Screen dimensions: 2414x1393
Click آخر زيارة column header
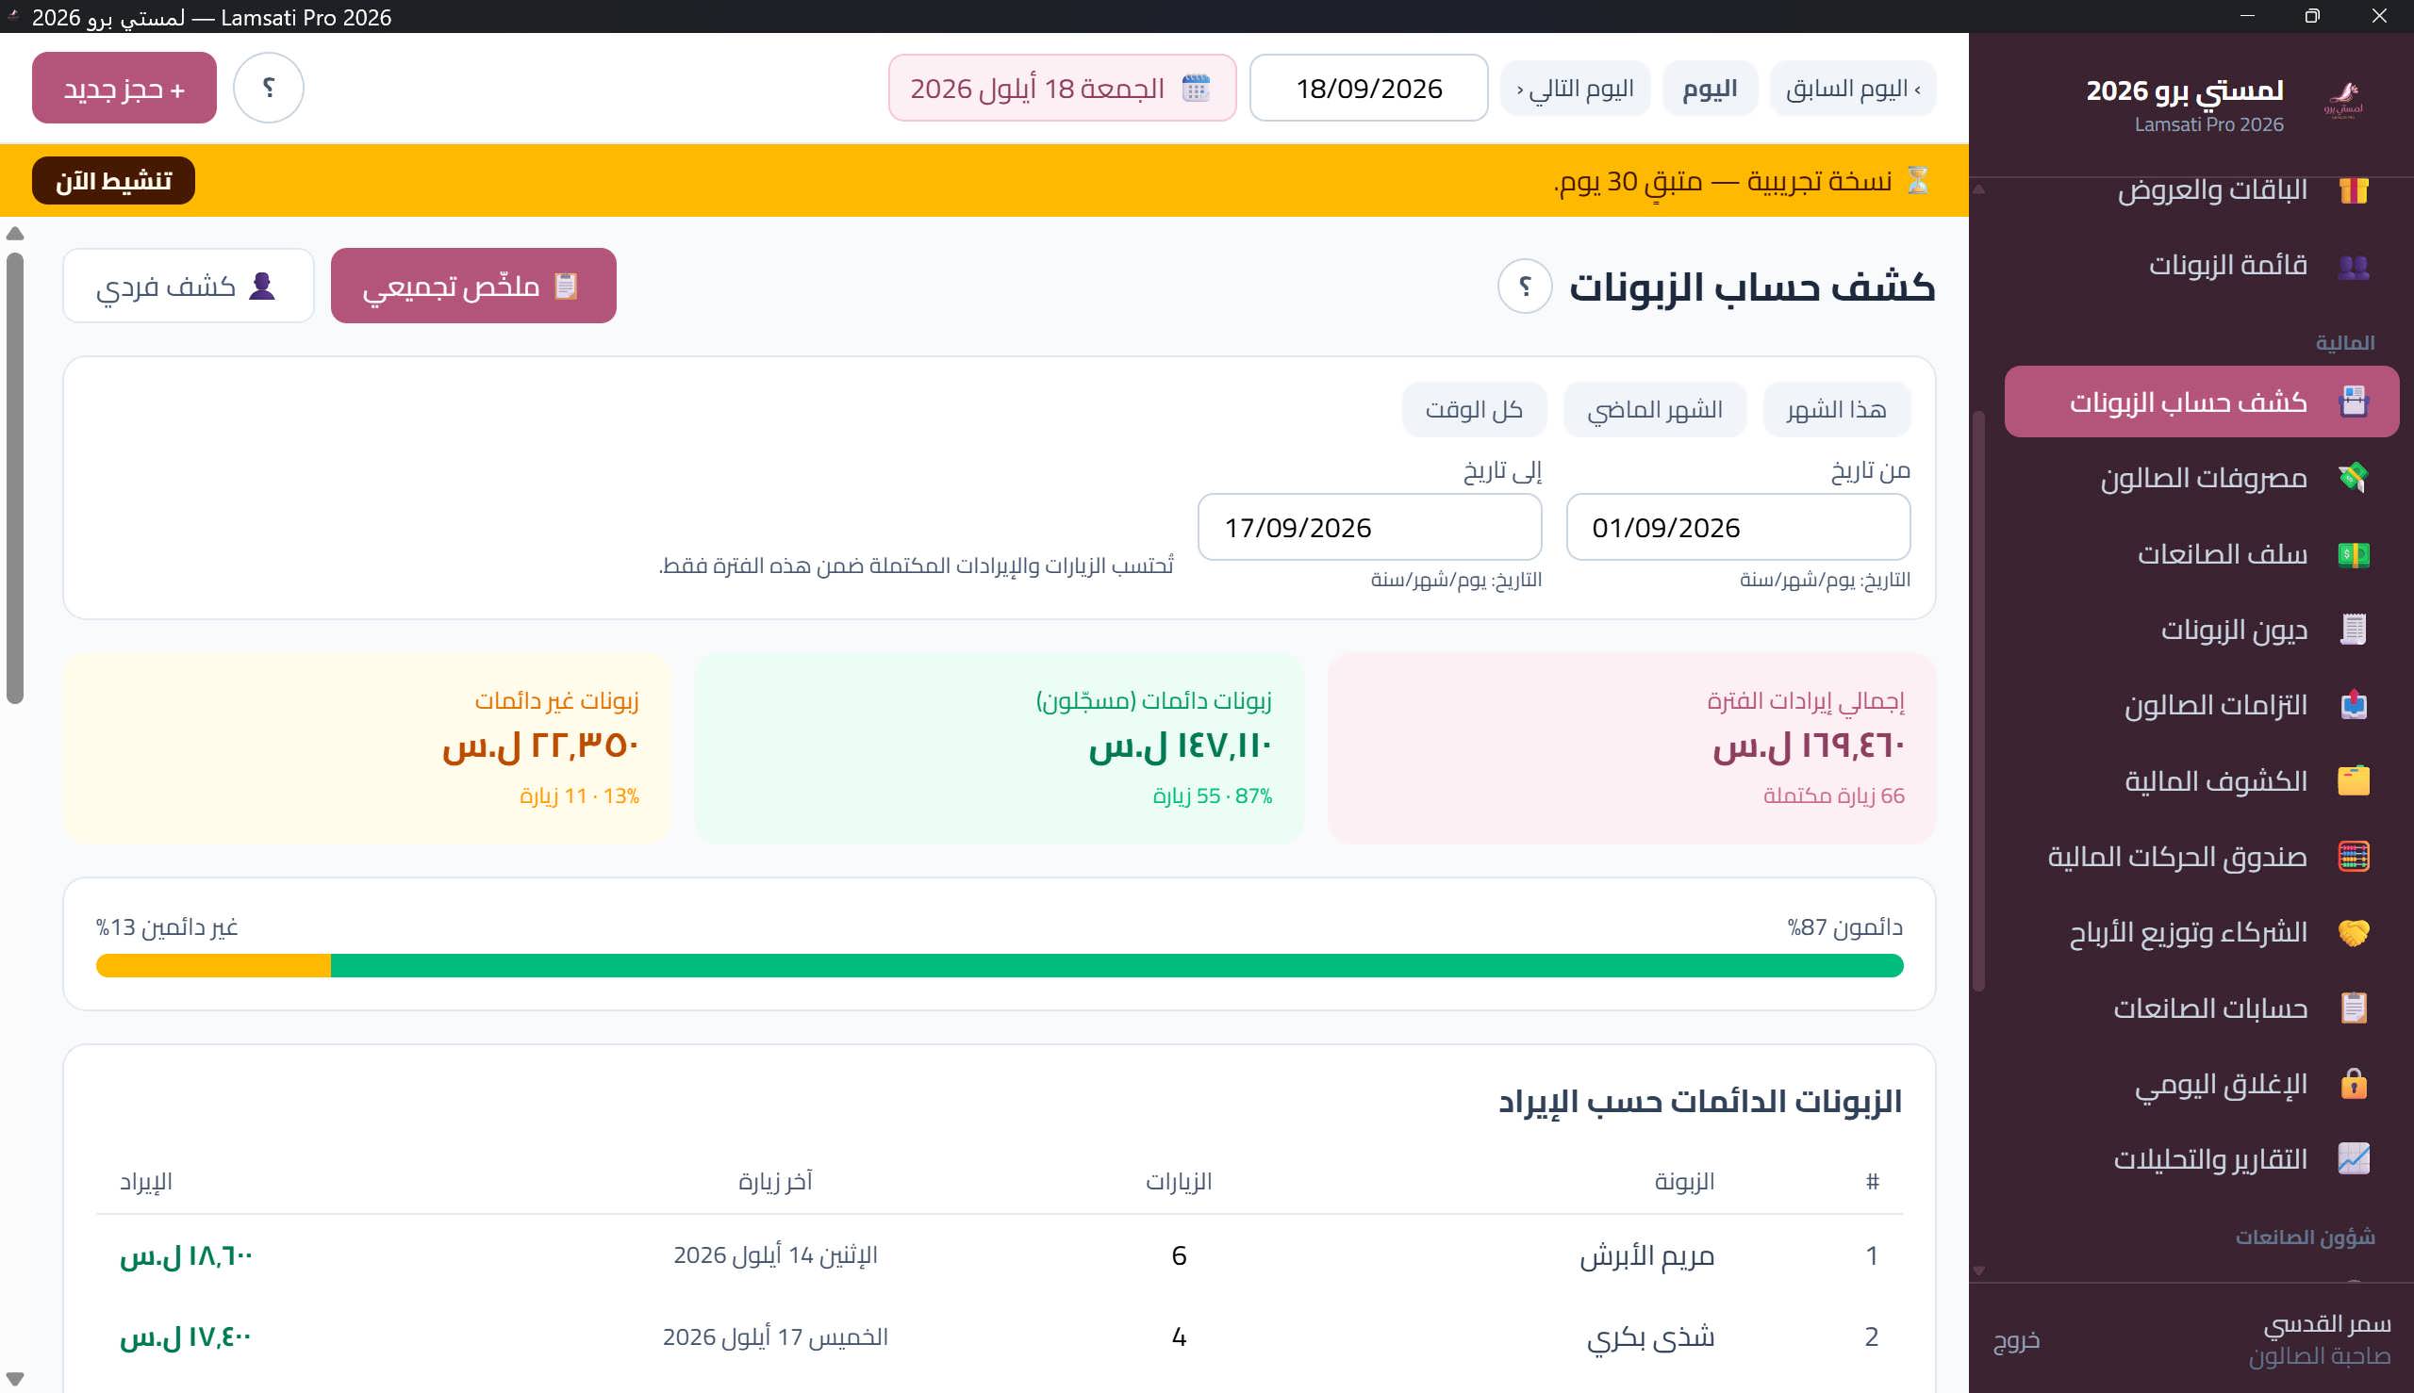coord(775,1182)
